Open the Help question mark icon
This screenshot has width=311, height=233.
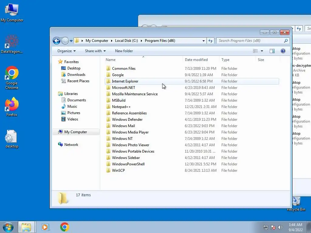283,51
